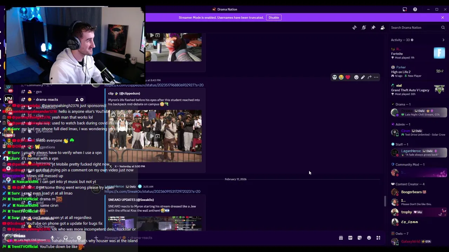Open Grand Theft Auto V Legacy icon
This screenshot has width=449, height=252.
coord(440,89)
